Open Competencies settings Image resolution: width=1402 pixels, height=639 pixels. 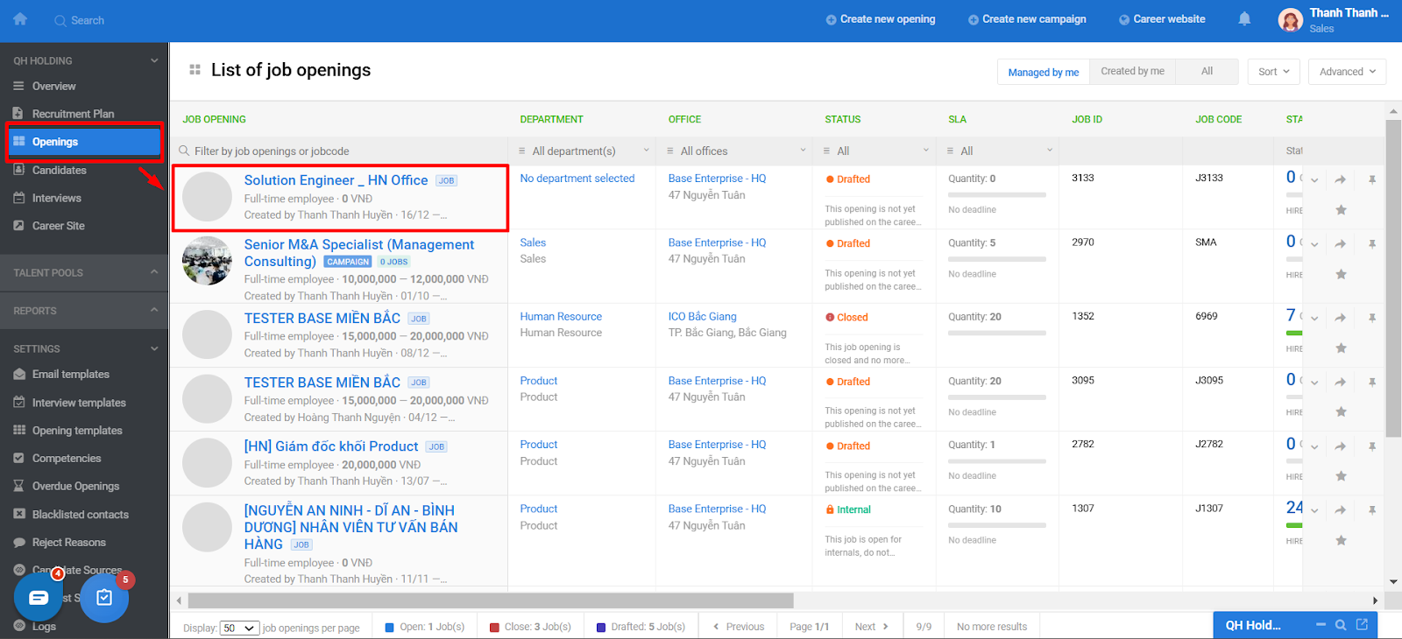tap(67, 459)
